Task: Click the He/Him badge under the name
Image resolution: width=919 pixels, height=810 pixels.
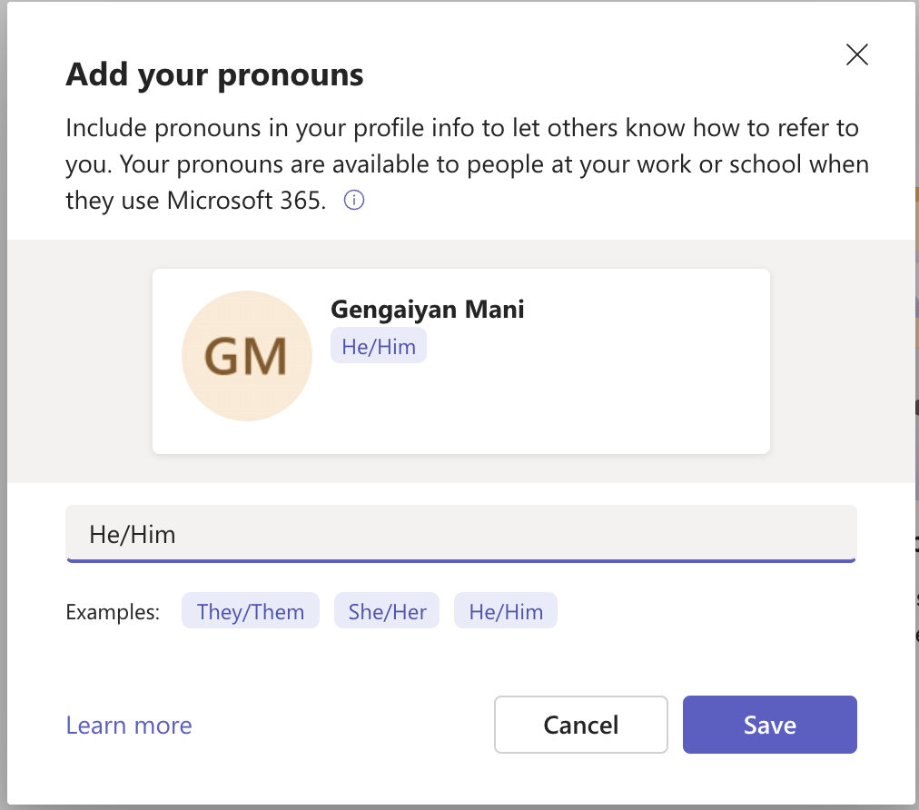Action: coord(379,346)
